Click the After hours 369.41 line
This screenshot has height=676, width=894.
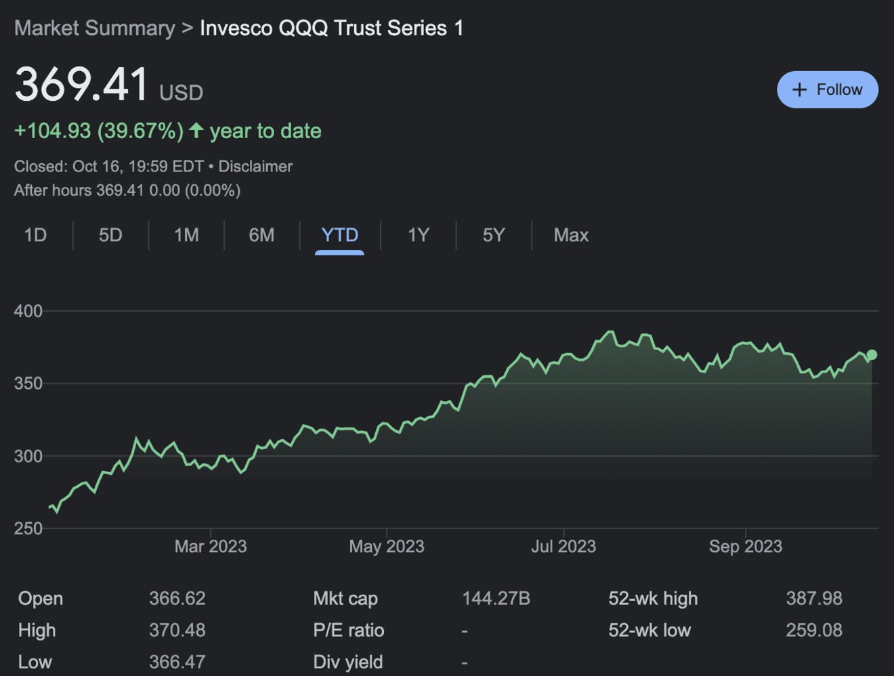point(127,190)
